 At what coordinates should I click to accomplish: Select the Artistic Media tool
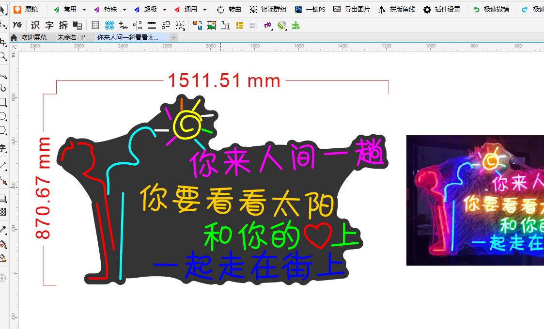click(x=3, y=88)
